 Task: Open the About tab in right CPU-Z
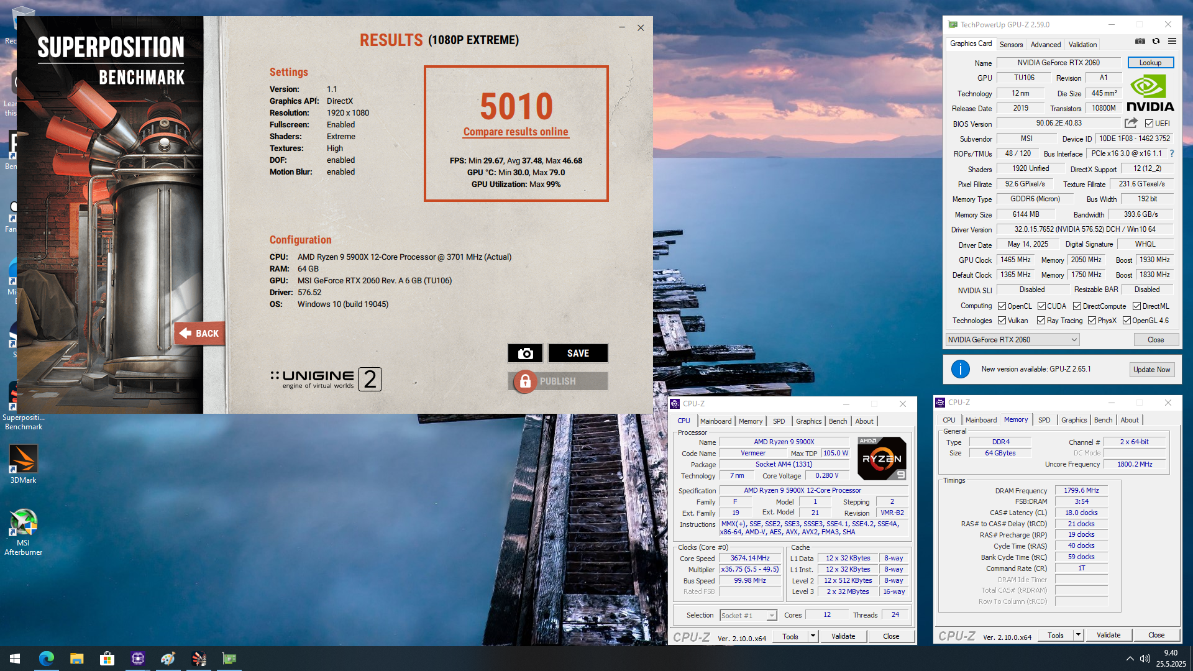tap(1130, 420)
